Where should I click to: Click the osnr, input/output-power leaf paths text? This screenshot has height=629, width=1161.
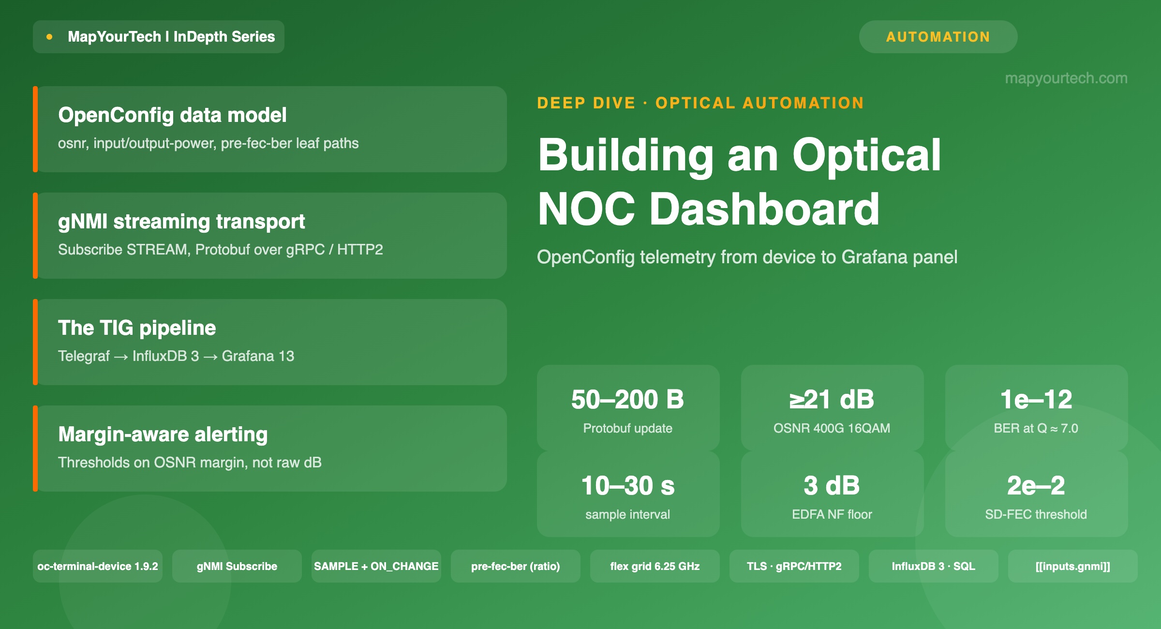point(208,143)
